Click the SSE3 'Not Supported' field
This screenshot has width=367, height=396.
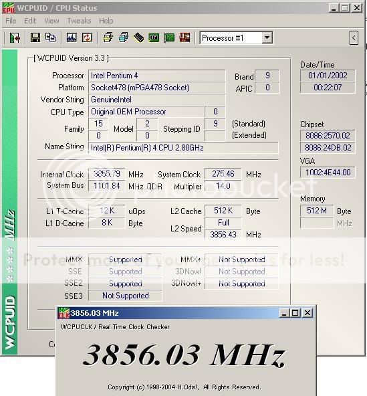(x=125, y=296)
